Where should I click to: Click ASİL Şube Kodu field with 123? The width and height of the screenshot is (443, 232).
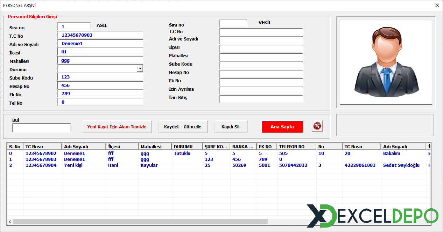pos(100,77)
